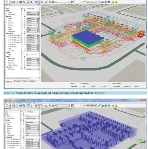Toggle Parcels fme visibility checkbox in Figure 7 window
The width and height of the screenshot is (148, 149).
click(x=22, y=58)
